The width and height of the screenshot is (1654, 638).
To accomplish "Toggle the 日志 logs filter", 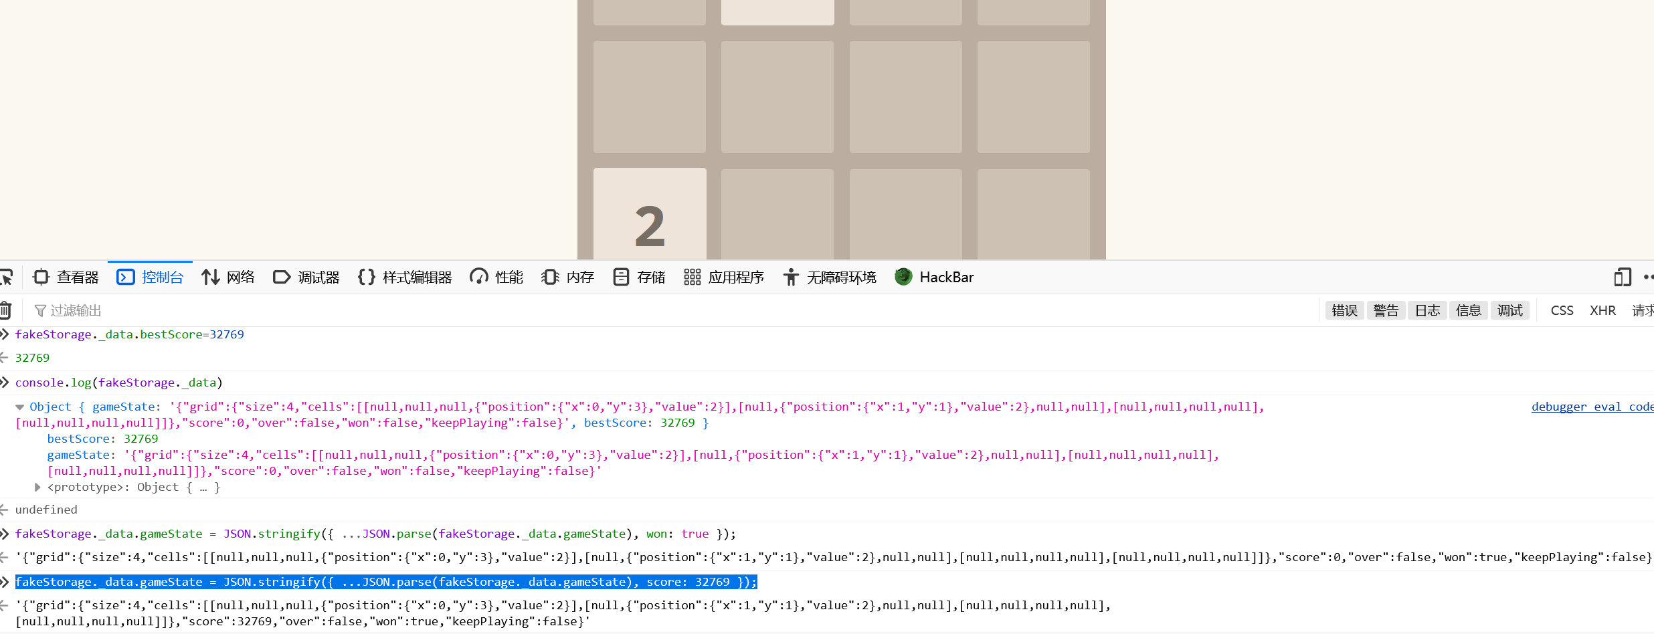I will [x=1428, y=310].
